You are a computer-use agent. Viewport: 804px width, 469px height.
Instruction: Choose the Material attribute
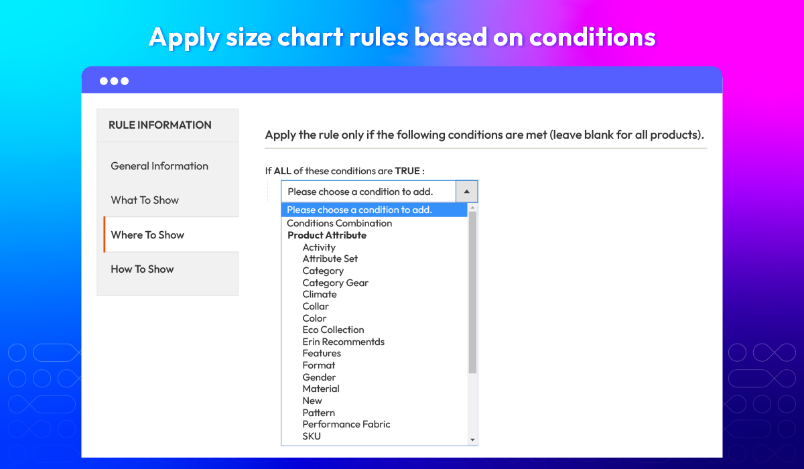[321, 389]
